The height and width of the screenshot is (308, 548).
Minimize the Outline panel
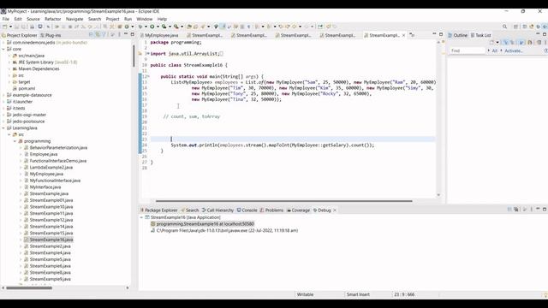(538, 34)
